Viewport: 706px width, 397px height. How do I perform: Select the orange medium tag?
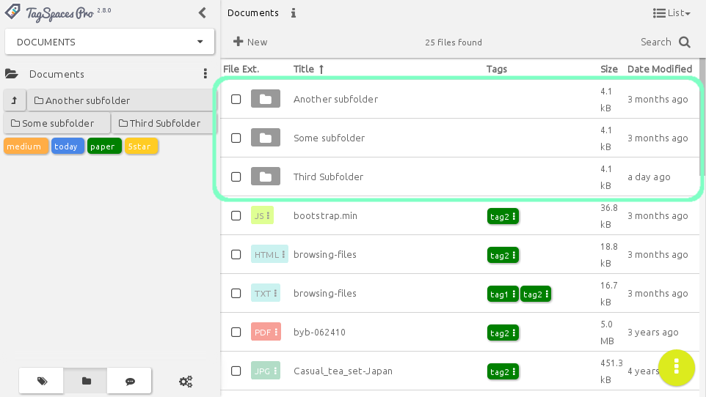pyautogui.click(x=26, y=146)
